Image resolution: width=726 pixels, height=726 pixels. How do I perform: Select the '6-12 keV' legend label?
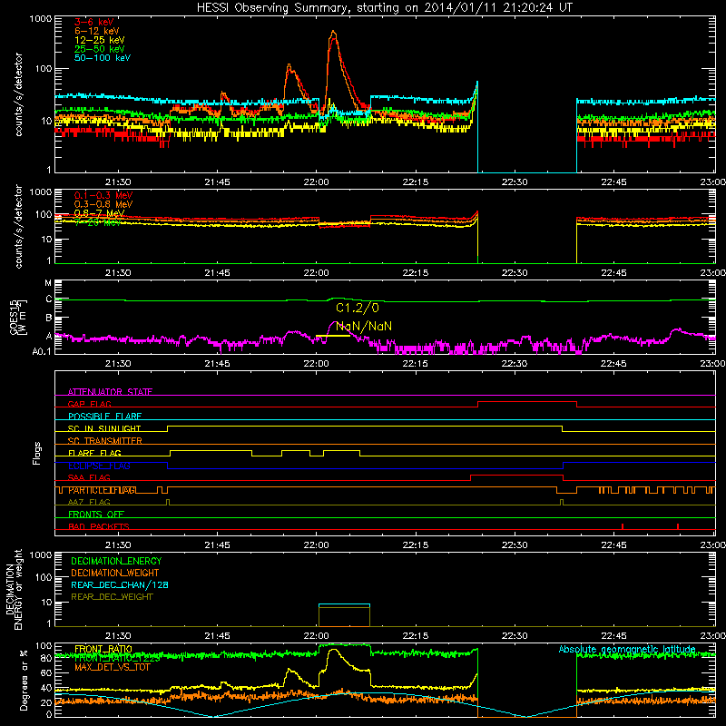(97, 31)
